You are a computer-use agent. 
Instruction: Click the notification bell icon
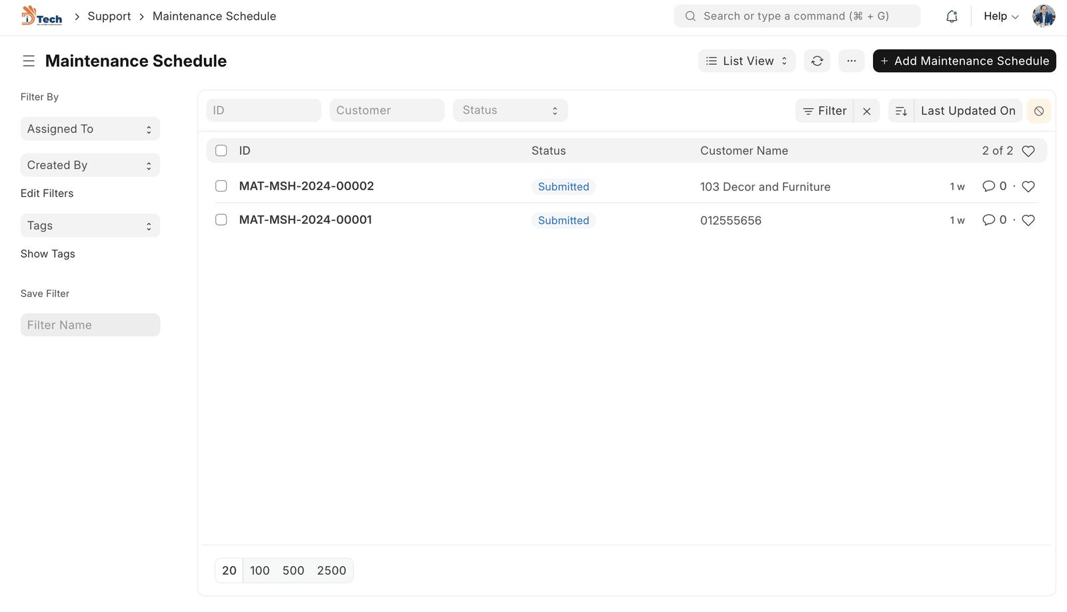tap(952, 17)
